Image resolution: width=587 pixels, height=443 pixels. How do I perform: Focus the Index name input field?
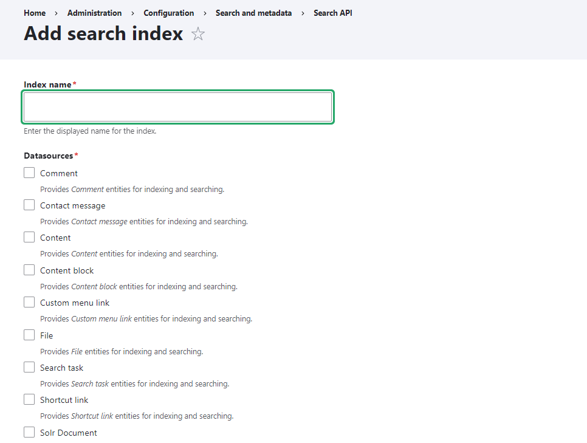177,106
